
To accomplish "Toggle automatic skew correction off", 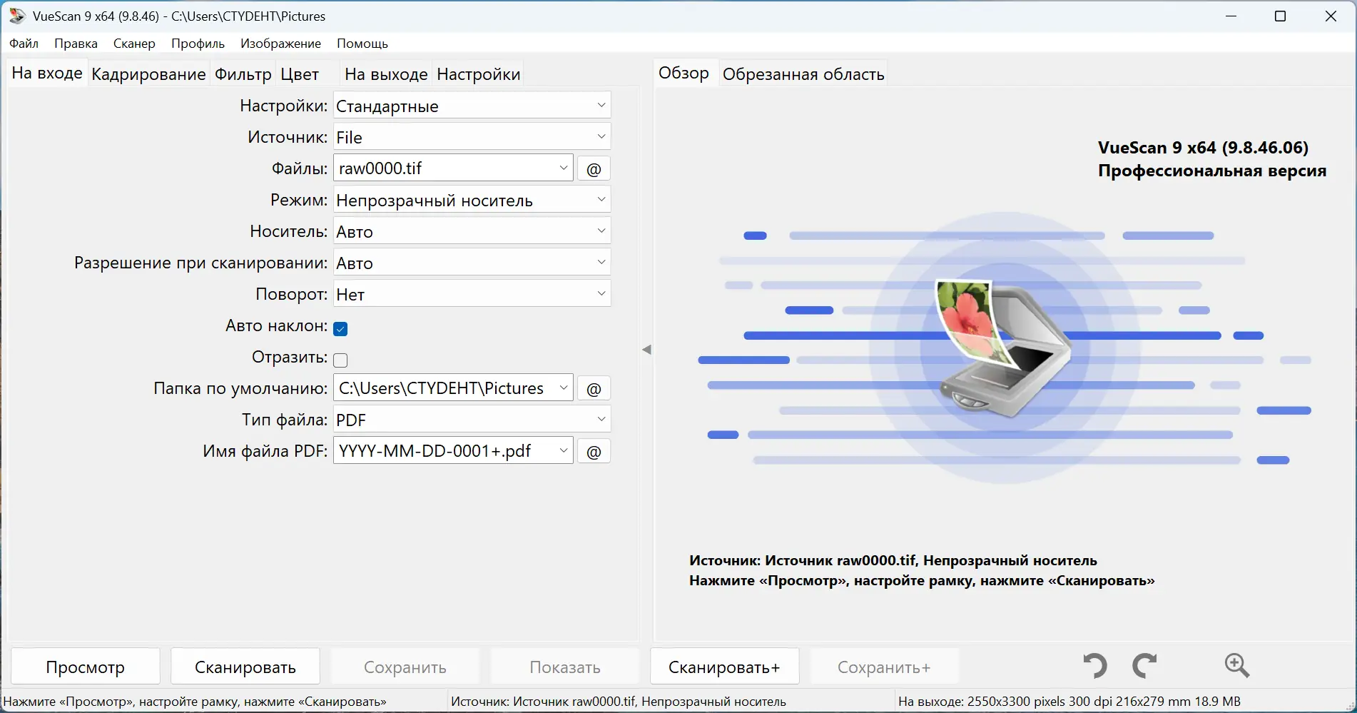I will tap(340, 328).
